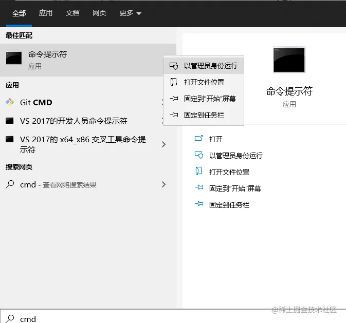
Task: Switch to the 文档 tab
Action: tap(72, 13)
